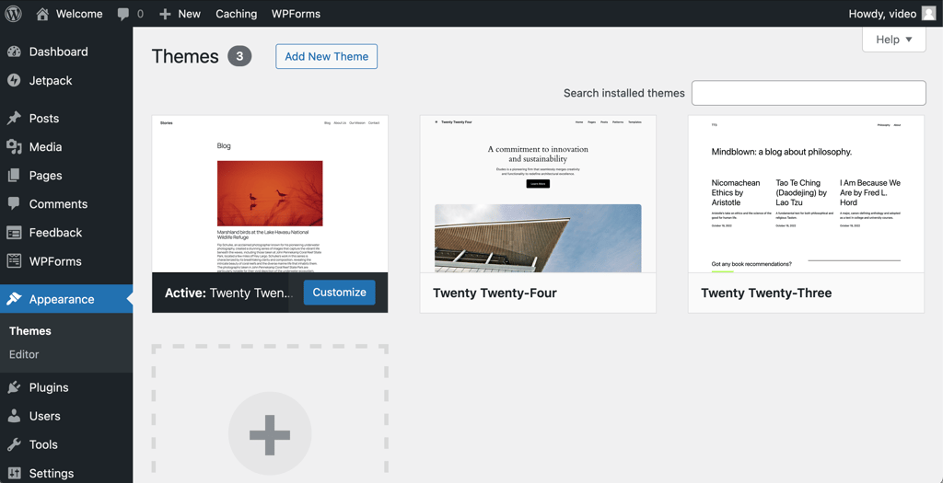Click the Dashboard gauge icon
This screenshot has width=943, height=483.
point(14,52)
